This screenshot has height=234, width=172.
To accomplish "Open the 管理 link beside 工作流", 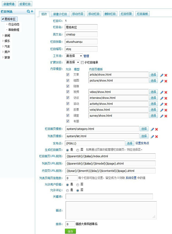I will pos(86,56).
